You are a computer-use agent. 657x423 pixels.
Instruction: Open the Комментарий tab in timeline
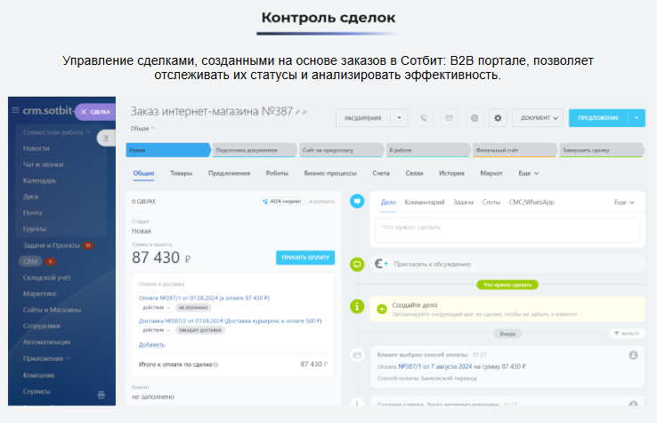[x=424, y=203]
